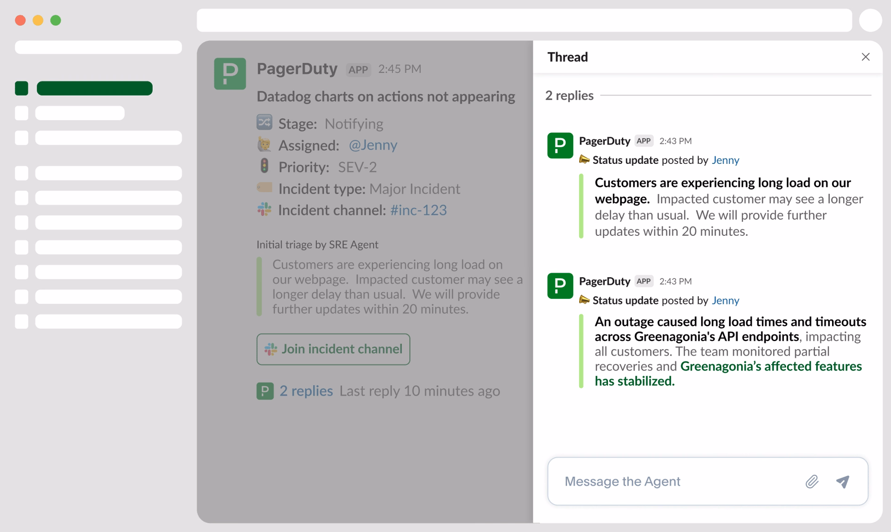Click PagerDuty avatar in first thread reply
891x532 pixels.
pos(560,145)
